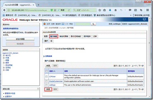
Task: Open the 泰合信息安全运营中心 bookmark
Action: pyautogui.click(x=104, y=15)
